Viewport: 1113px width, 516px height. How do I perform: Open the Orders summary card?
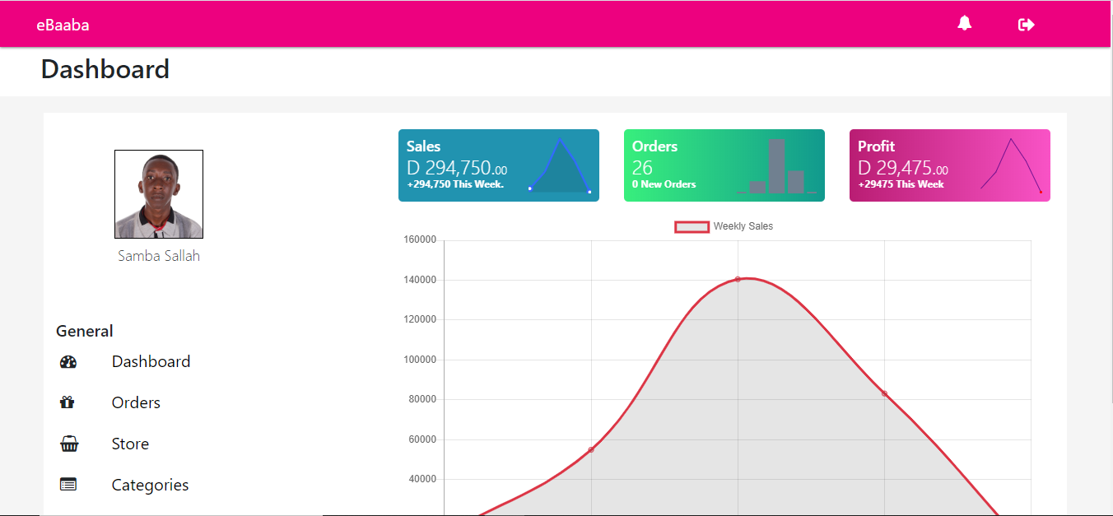pos(724,165)
